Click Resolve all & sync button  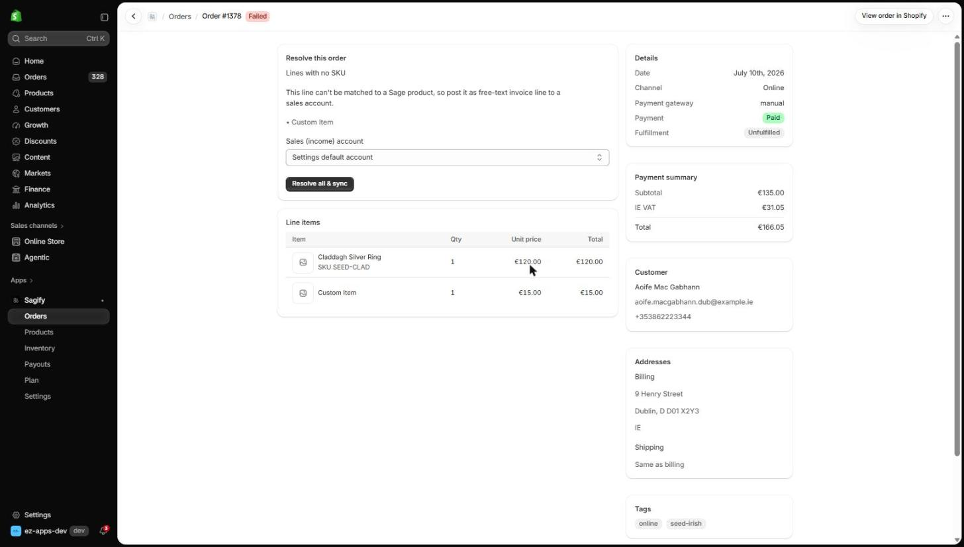[x=320, y=184]
